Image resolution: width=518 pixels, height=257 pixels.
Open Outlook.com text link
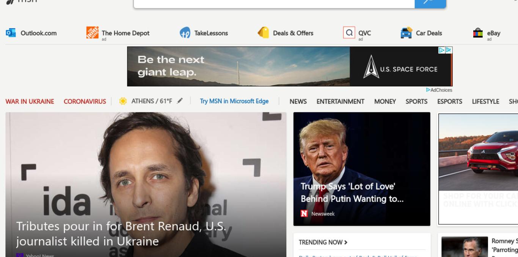tap(39, 33)
